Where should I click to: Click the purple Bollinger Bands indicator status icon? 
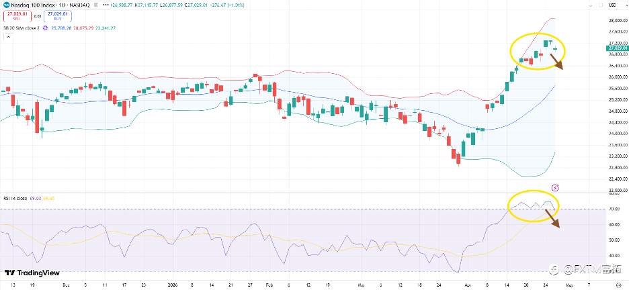point(45,28)
